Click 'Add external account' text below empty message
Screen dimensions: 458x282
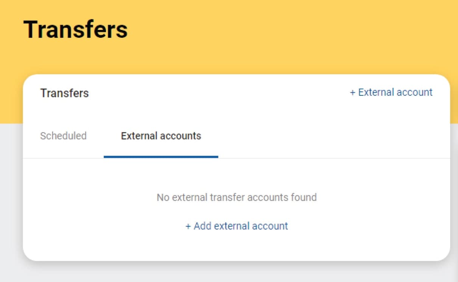point(241,226)
